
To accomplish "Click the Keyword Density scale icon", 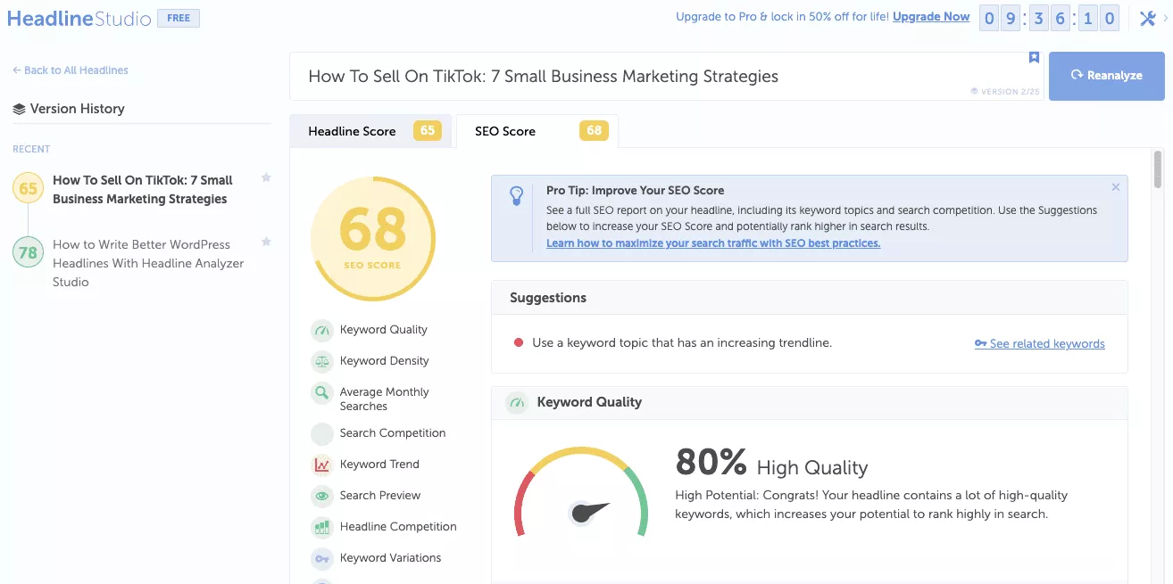I will pos(321,362).
